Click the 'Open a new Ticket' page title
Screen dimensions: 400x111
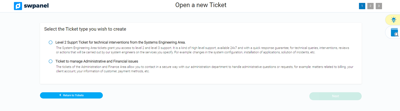201,5
